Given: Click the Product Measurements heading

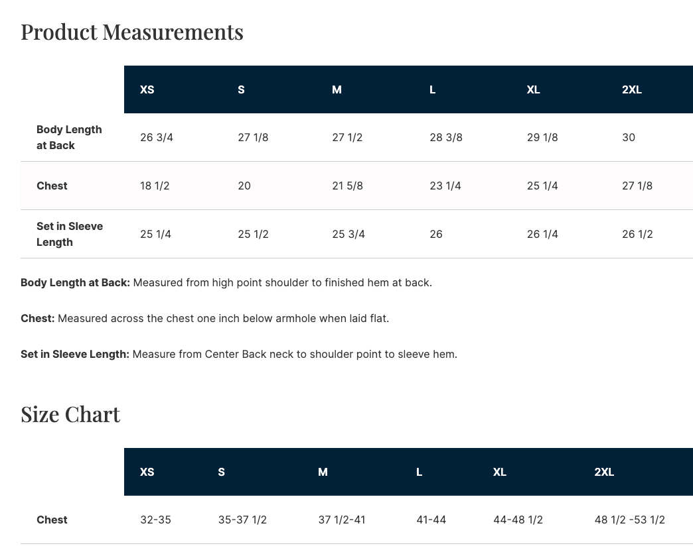Looking at the screenshot, I should [x=132, y=32].
